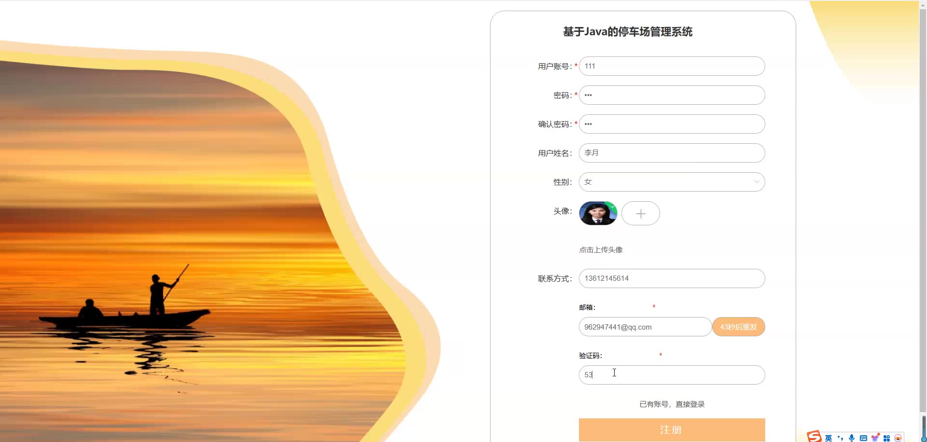Click the uploaded avatar photo thumbnail
Screen dimensions: 927x442
click(598, 213)
